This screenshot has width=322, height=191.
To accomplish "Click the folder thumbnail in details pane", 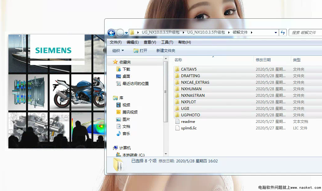I will tap(118, 165).
